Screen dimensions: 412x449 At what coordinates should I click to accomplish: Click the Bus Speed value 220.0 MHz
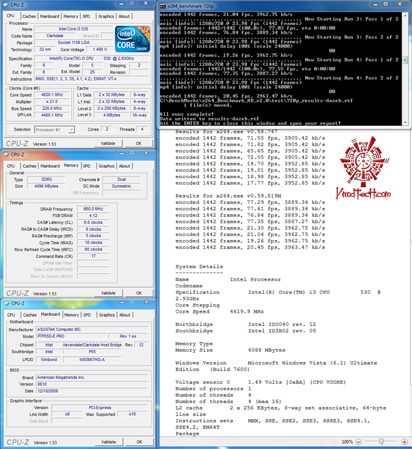click(51, 108)
